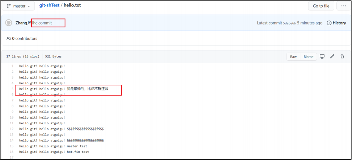Select line number 8
The height and width of the screenshot is (160, 352).
12,106
